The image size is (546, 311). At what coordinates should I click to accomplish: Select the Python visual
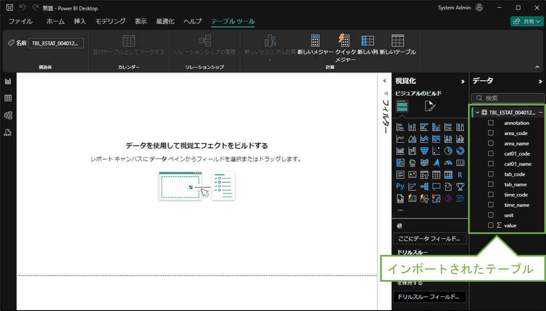click(x=400, y=186)
